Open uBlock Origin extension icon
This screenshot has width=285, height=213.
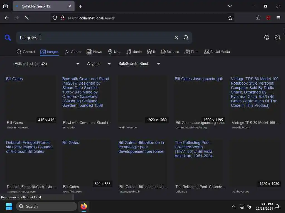pyautogui.click(x=268, y=18)
